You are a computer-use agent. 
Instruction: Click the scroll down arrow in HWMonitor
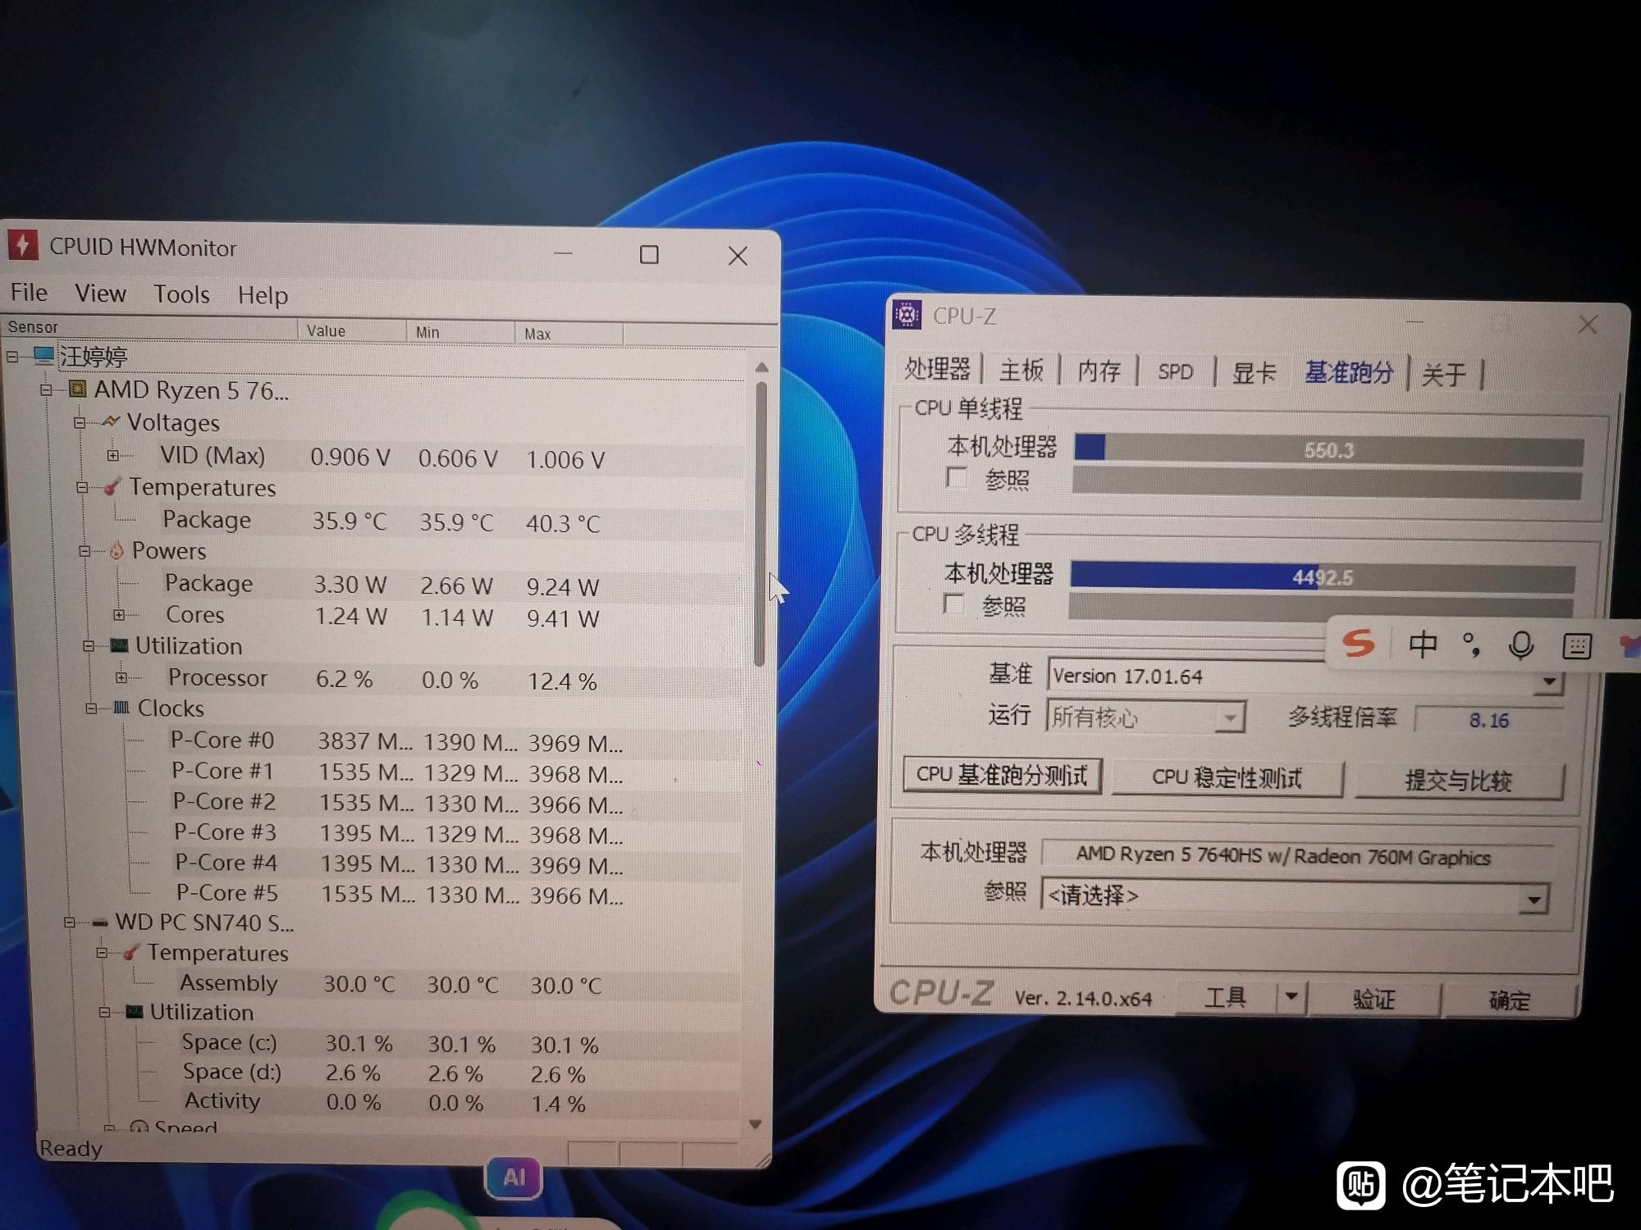(x=756, y=1124)
